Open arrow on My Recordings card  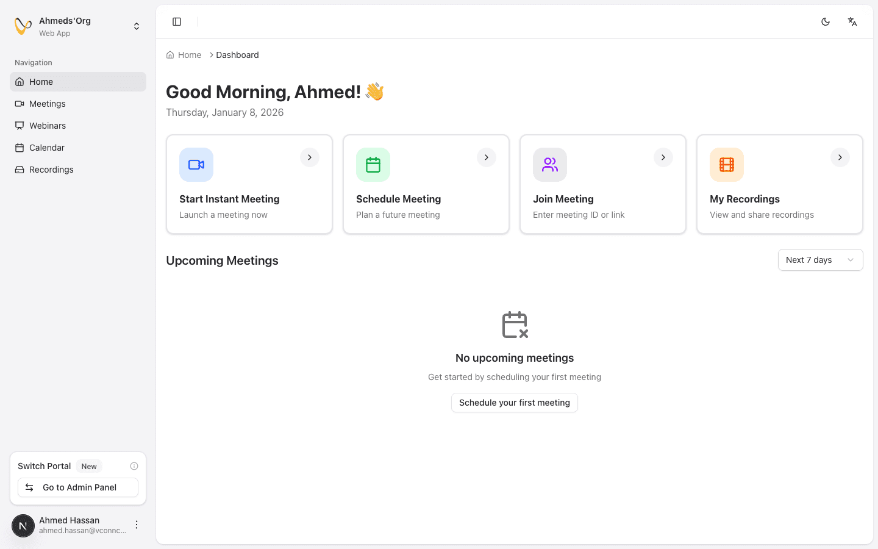(840, 157)
